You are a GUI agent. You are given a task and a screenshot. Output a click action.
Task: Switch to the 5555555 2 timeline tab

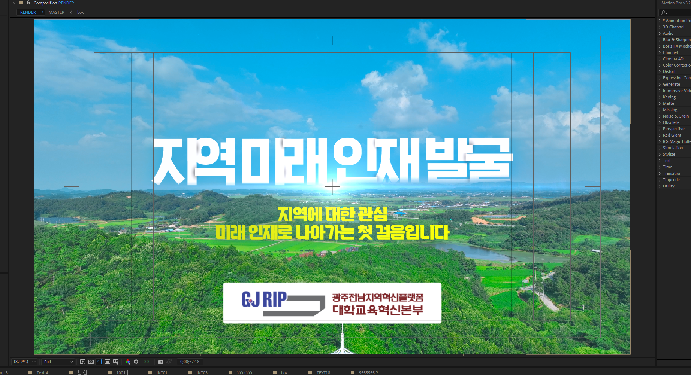pos(368,372)
